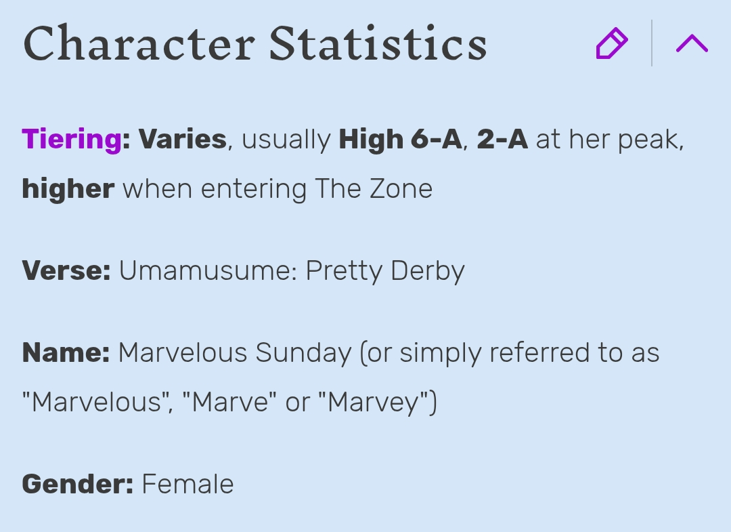Image resolution: width=731 pixels, height=532 pixels.
Task: Click the purple pencil edit icon
Action: 612,43
